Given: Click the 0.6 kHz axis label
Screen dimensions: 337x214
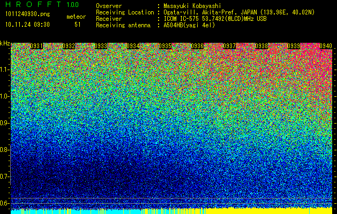Looking at the screenshot, I should [x=5, y=203].
